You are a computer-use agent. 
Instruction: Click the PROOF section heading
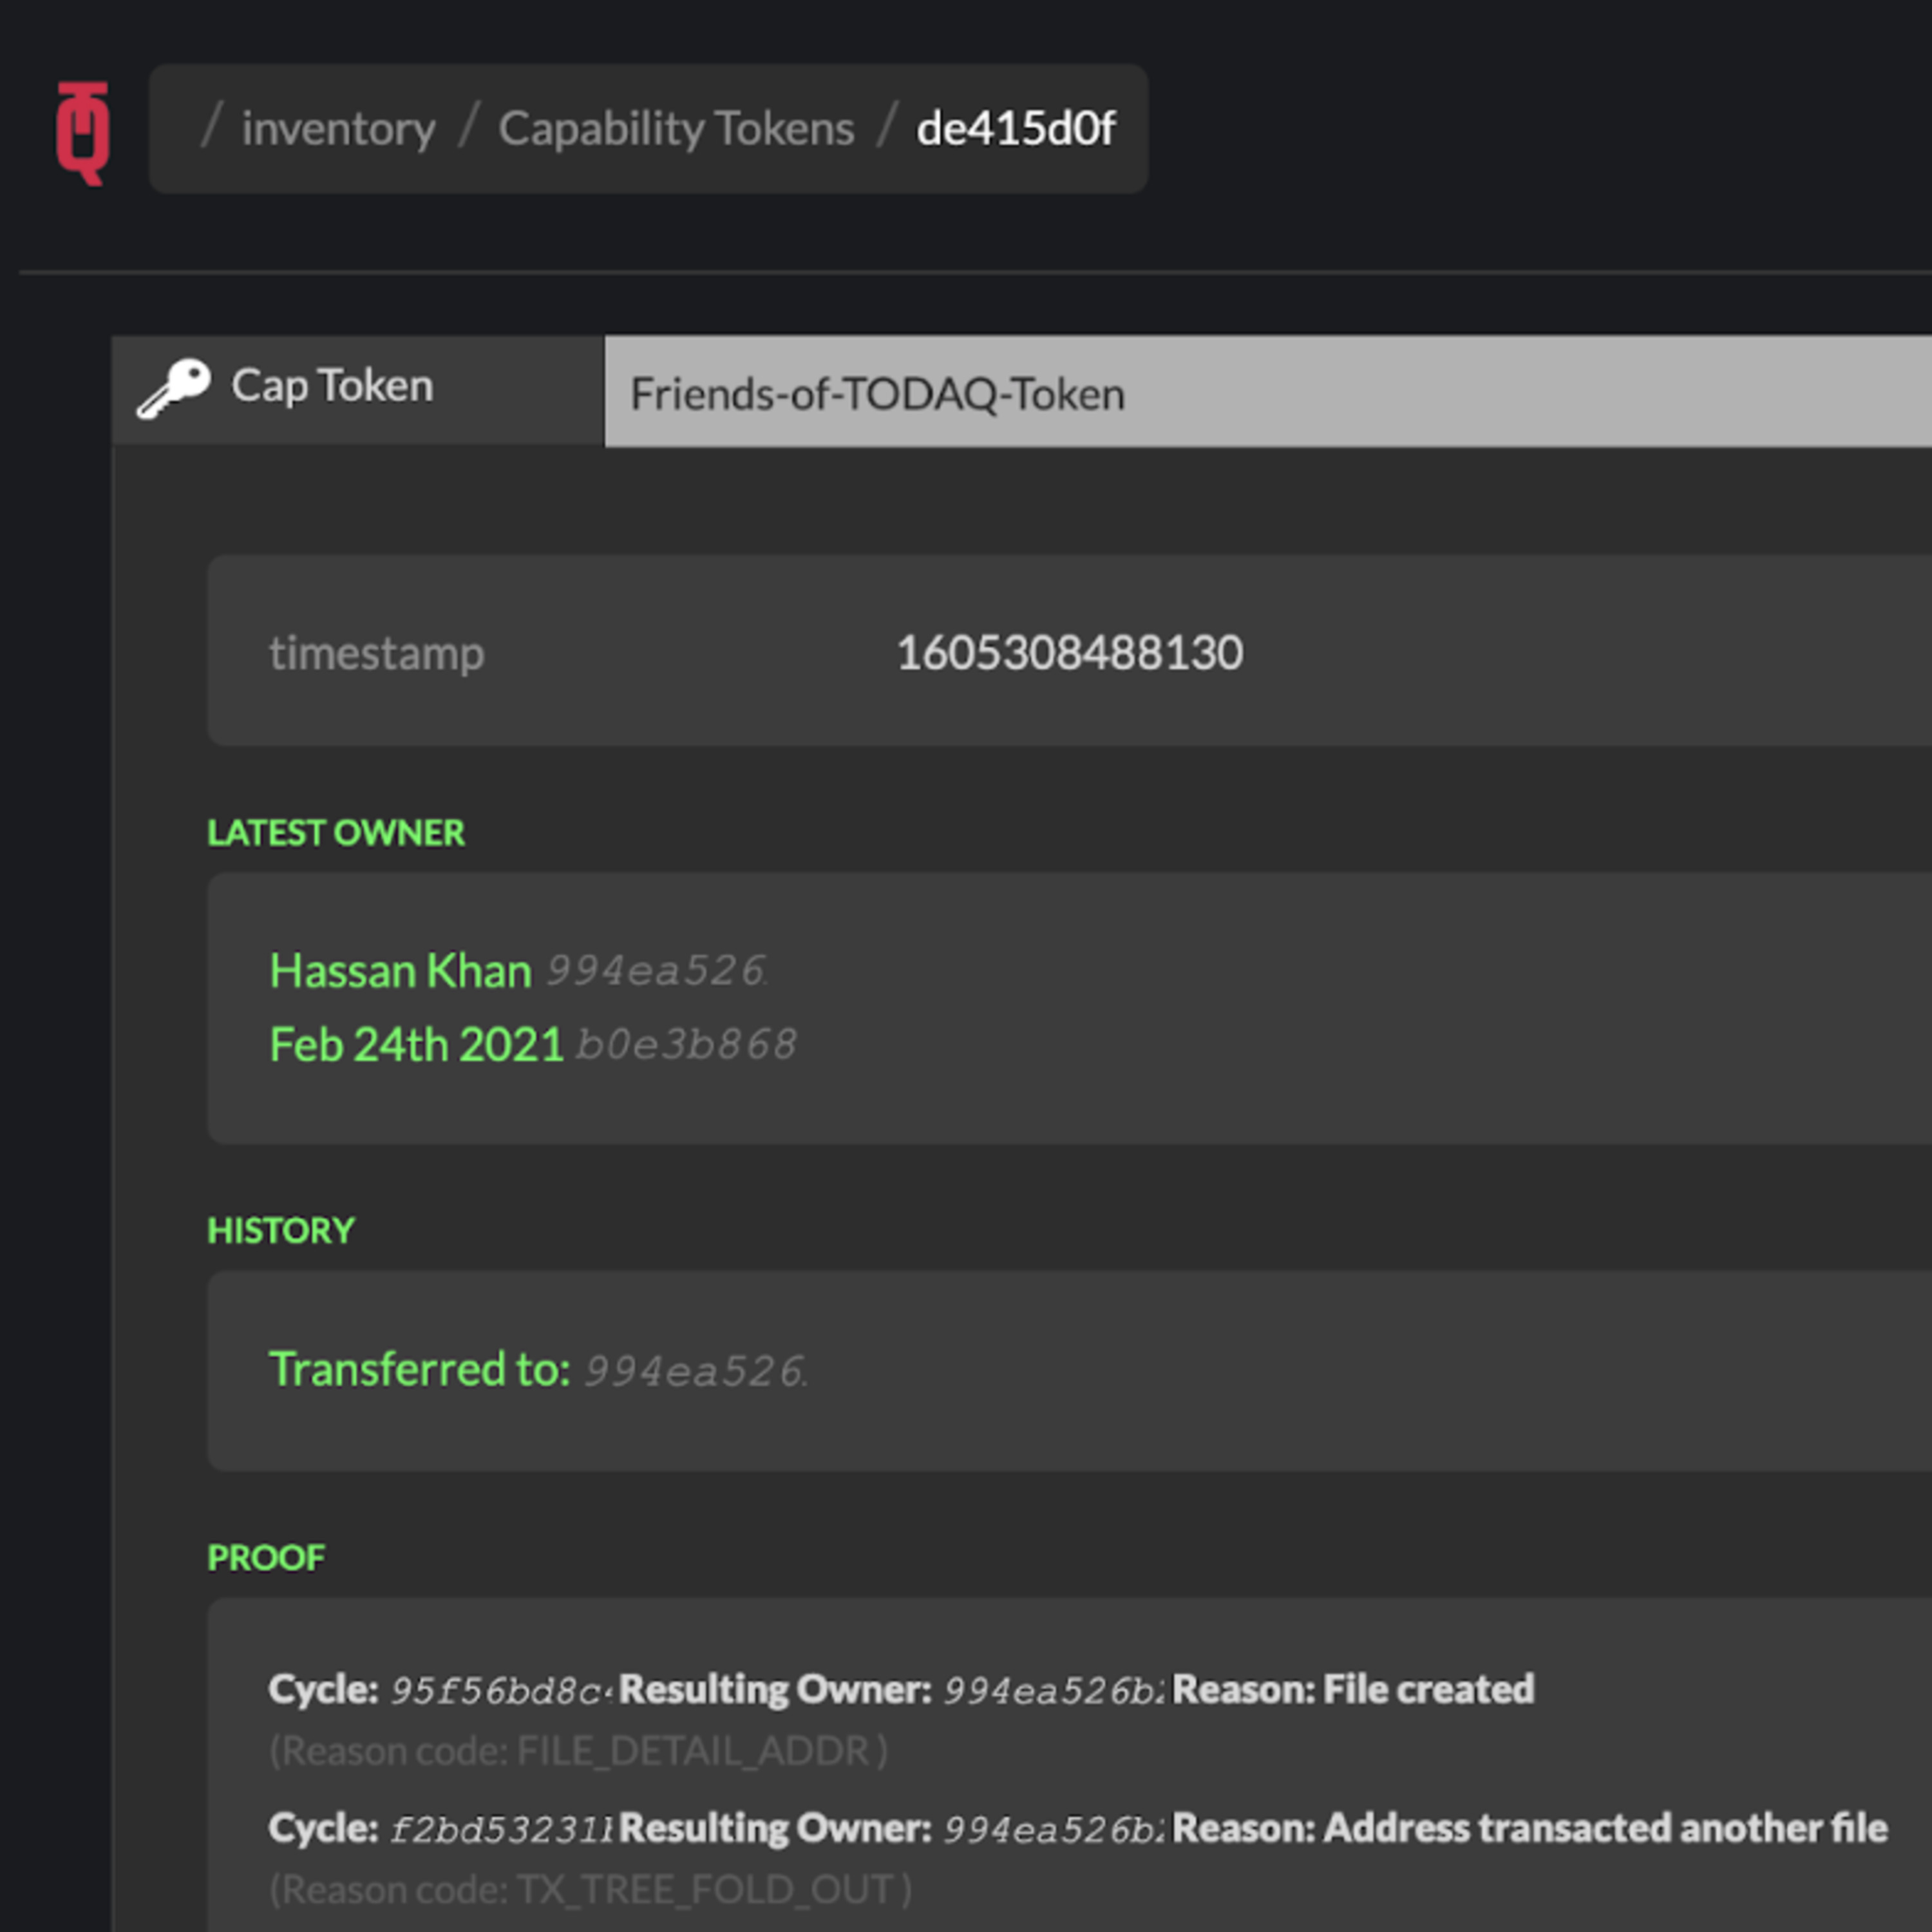click(x=266, y=1557)
